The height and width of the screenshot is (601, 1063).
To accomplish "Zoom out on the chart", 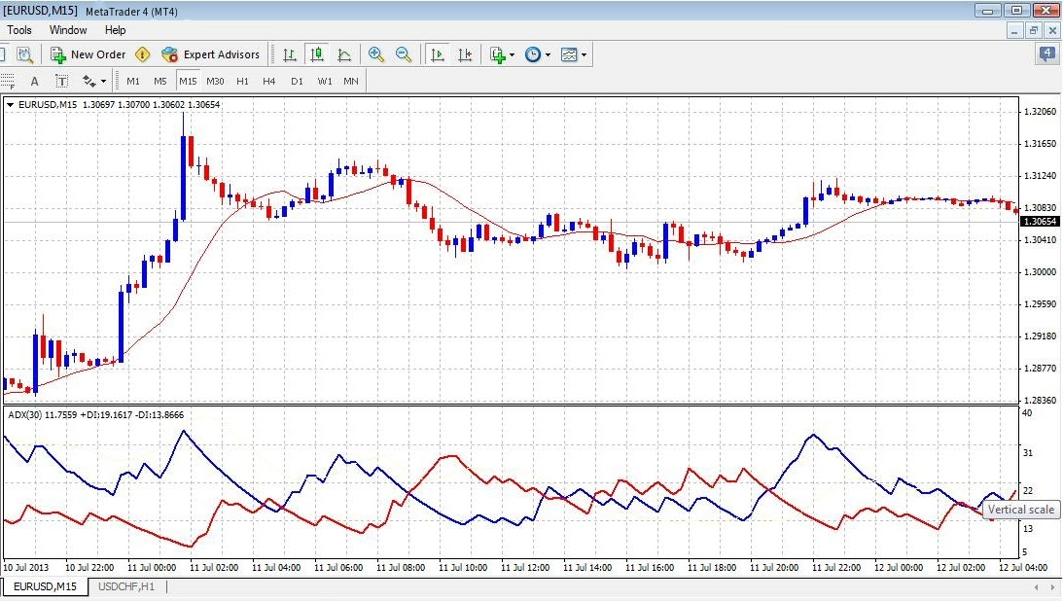I will pyautogui.click(x=404, y=54).
